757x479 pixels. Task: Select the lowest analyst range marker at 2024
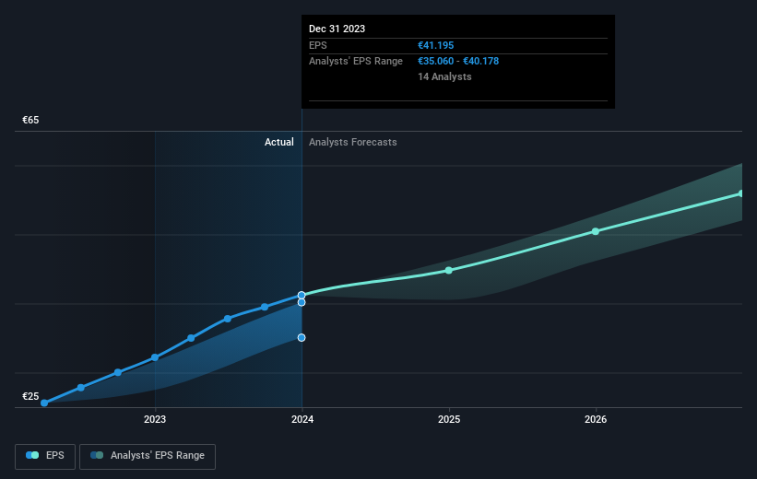pos(302,338)
